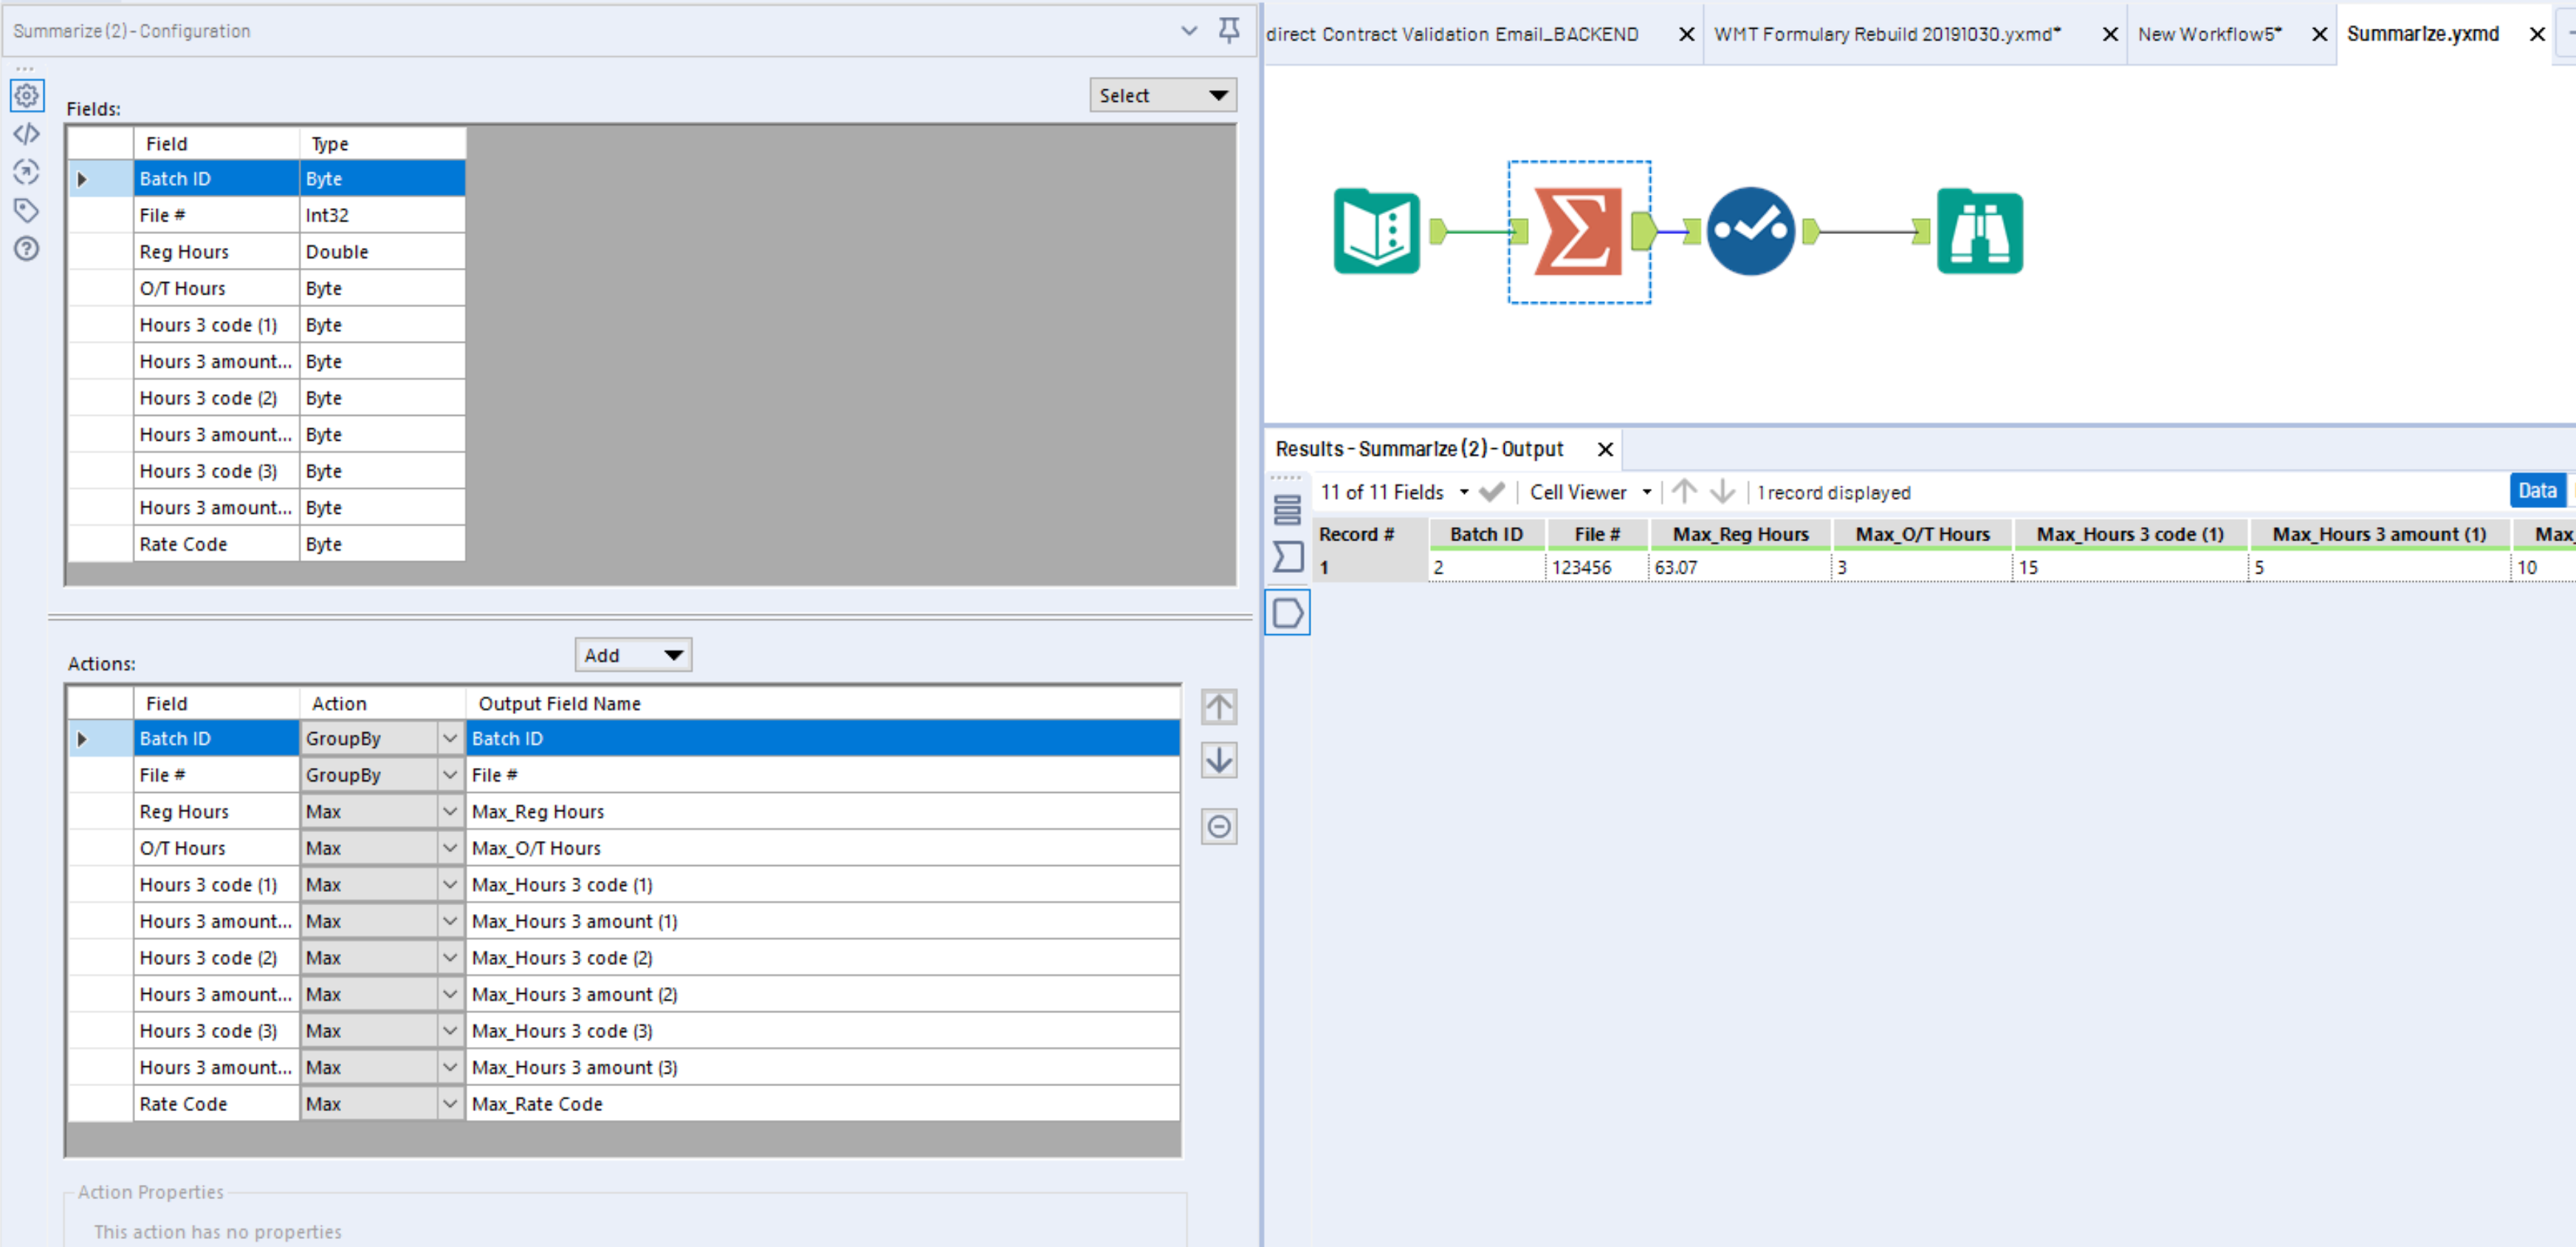Switch to the New Workflow5 tab
This screenshot has height=1247, width=2576.
point(2210,33)
